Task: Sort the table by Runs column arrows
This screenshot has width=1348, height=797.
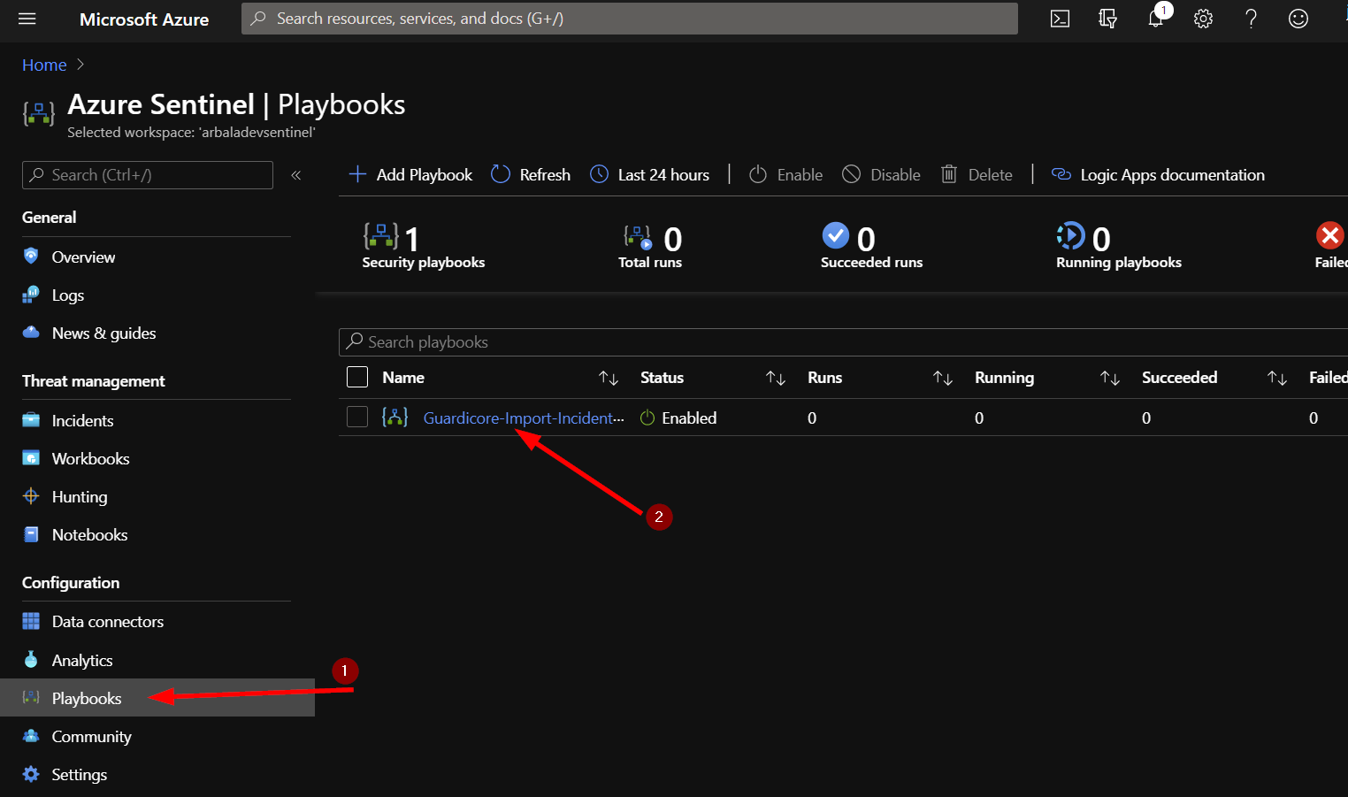Action: point(943,378)
